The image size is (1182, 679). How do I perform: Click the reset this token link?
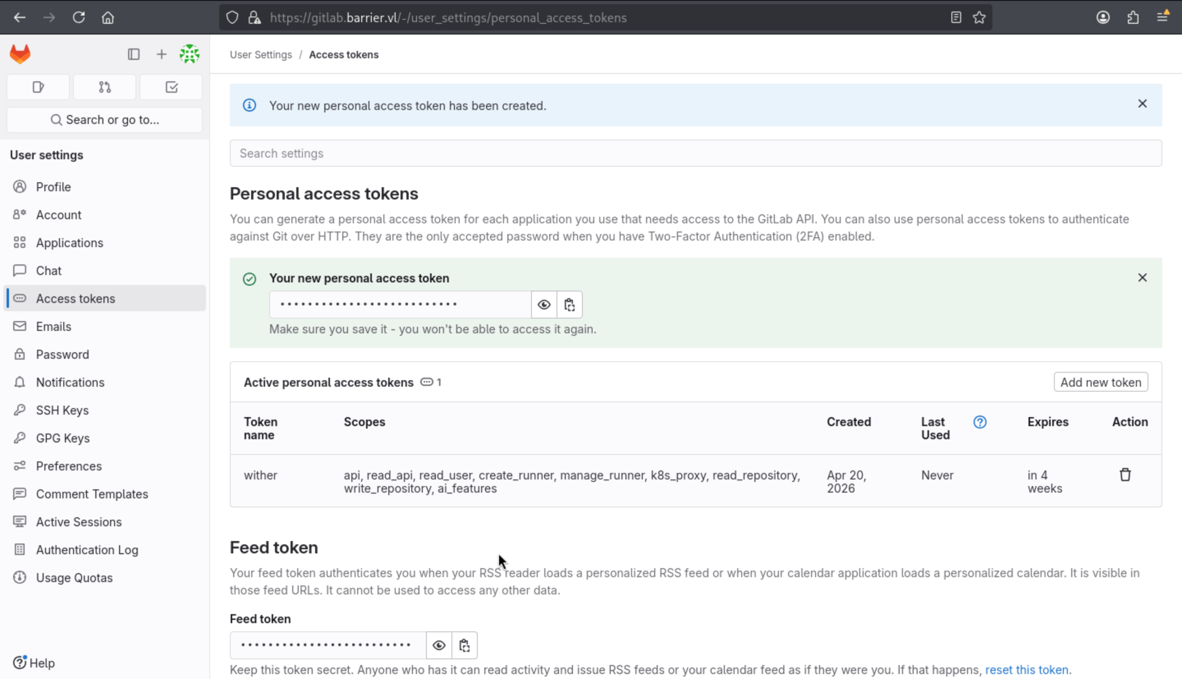[1026, 670]
